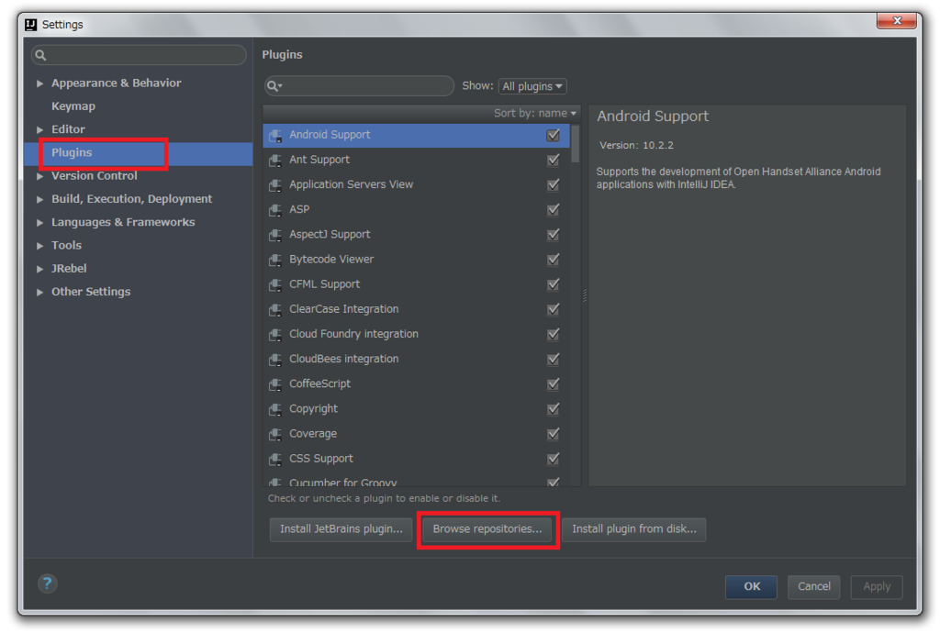Click Install plugin from disk button
Viewport: 940px width, 633px height.
coord(633,529)
